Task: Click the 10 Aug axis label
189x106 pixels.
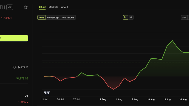Action: click(x=151, y=99)
